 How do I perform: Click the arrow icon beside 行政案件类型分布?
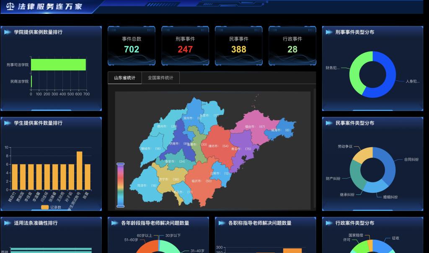[328, 223]
